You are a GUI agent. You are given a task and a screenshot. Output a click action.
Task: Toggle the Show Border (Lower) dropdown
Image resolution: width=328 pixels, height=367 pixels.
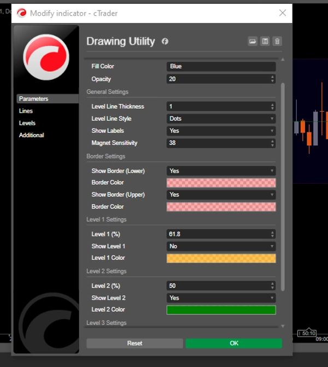[221, 171]
